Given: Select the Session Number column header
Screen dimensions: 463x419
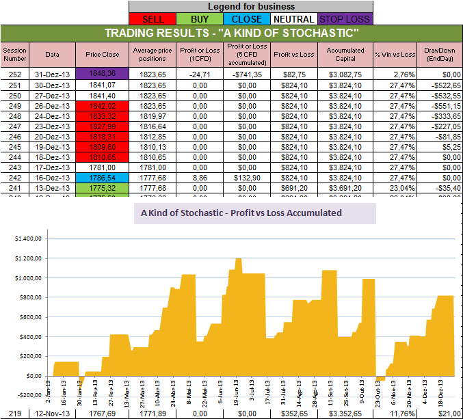Looking at the screenshot, I should tap(15, 55).
